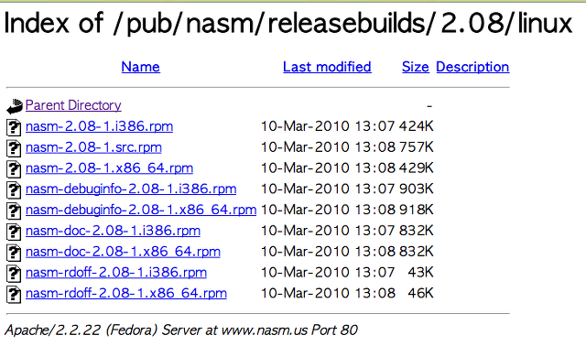
Task: Click the 46K size value
Action: (421, 294)
